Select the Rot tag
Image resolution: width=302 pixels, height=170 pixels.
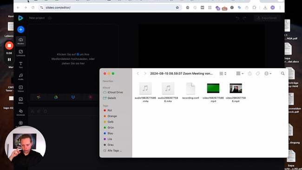108,111
